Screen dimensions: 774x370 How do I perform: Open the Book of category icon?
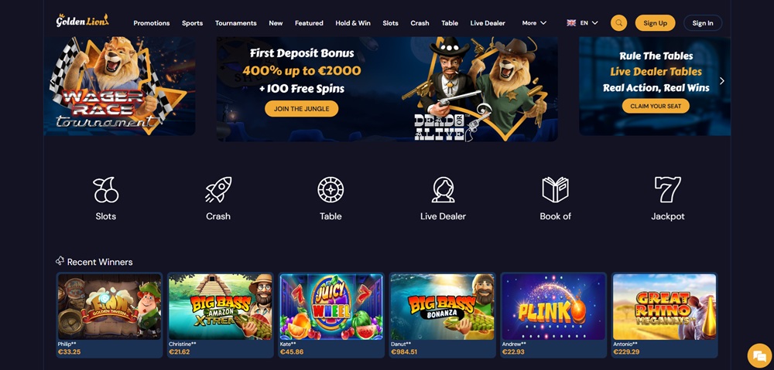(555, 190)
